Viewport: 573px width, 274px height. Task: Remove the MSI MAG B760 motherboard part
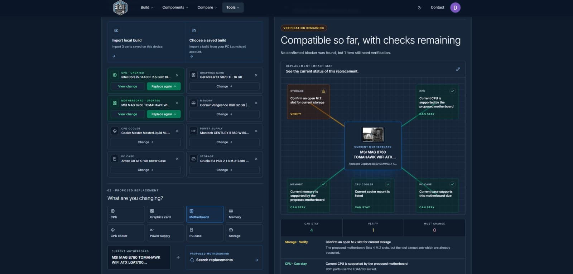tap(177, 103)
